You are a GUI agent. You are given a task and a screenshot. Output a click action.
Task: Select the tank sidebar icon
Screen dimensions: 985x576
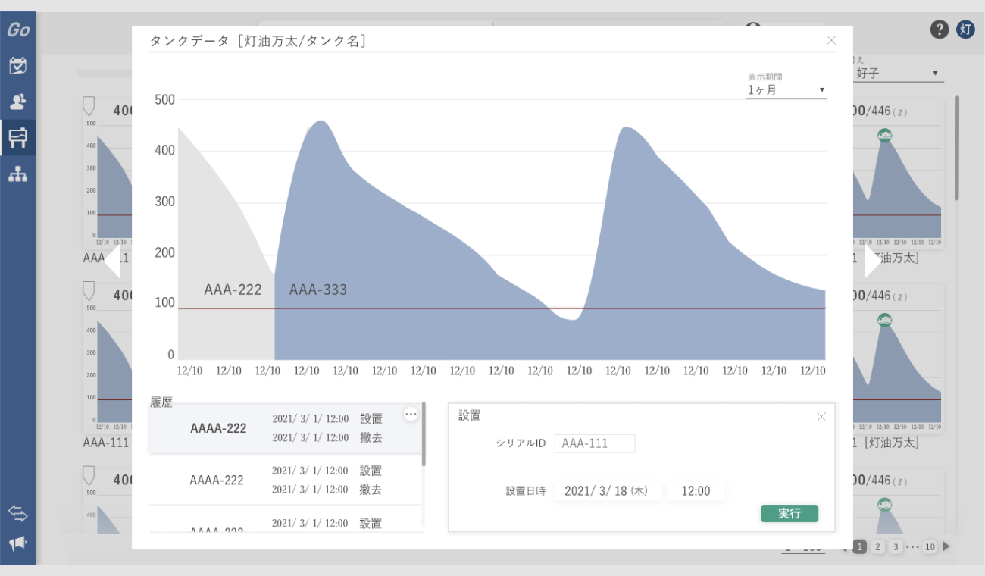pyautogui.click(x=18, y=137)
